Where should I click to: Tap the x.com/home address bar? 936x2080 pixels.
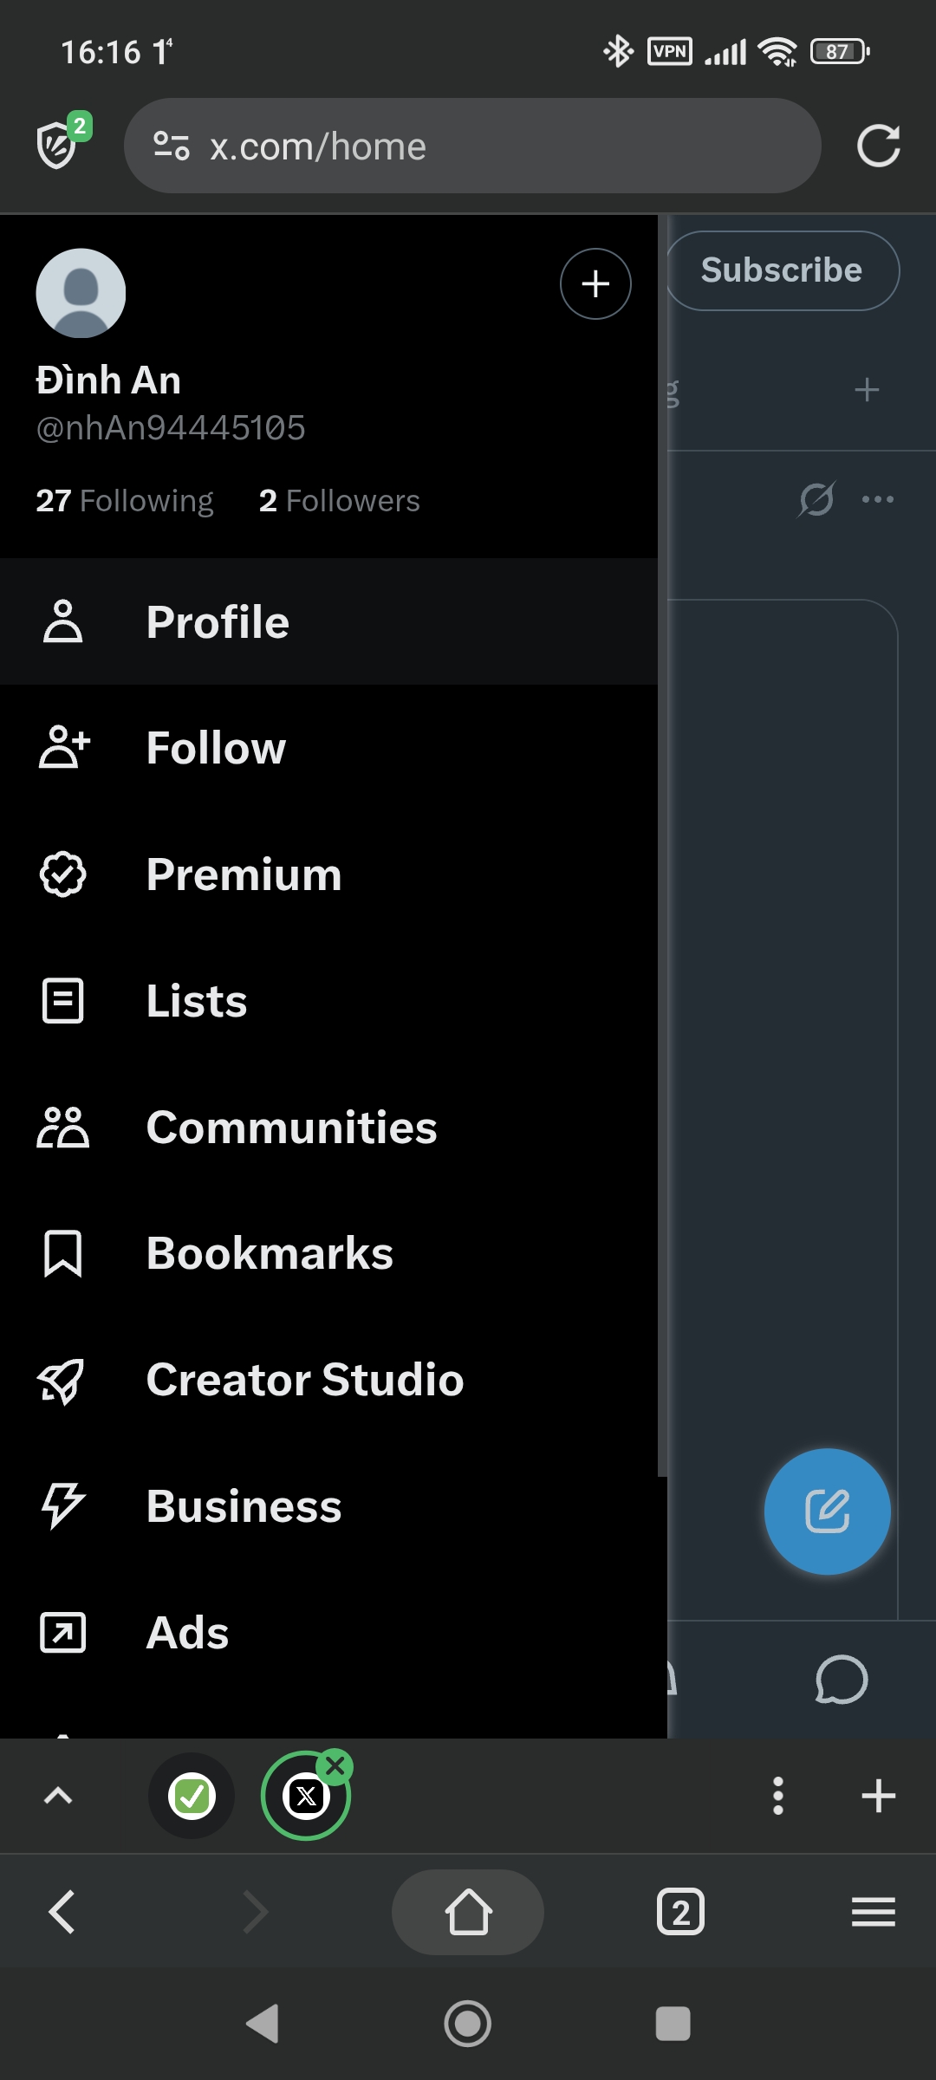click(472, 146)
